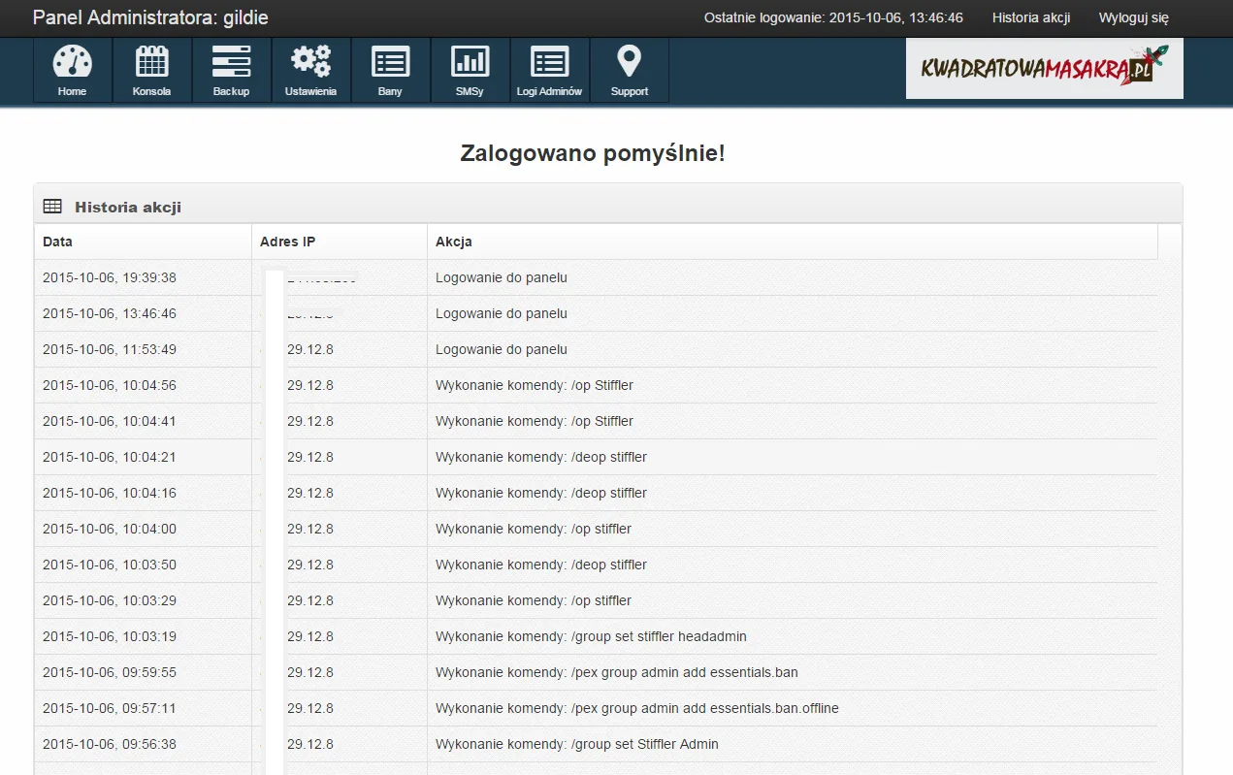Click /op stiffler action at 10:04:00
This screenshot has width=1233, height=775.
(x=534, y=529)
